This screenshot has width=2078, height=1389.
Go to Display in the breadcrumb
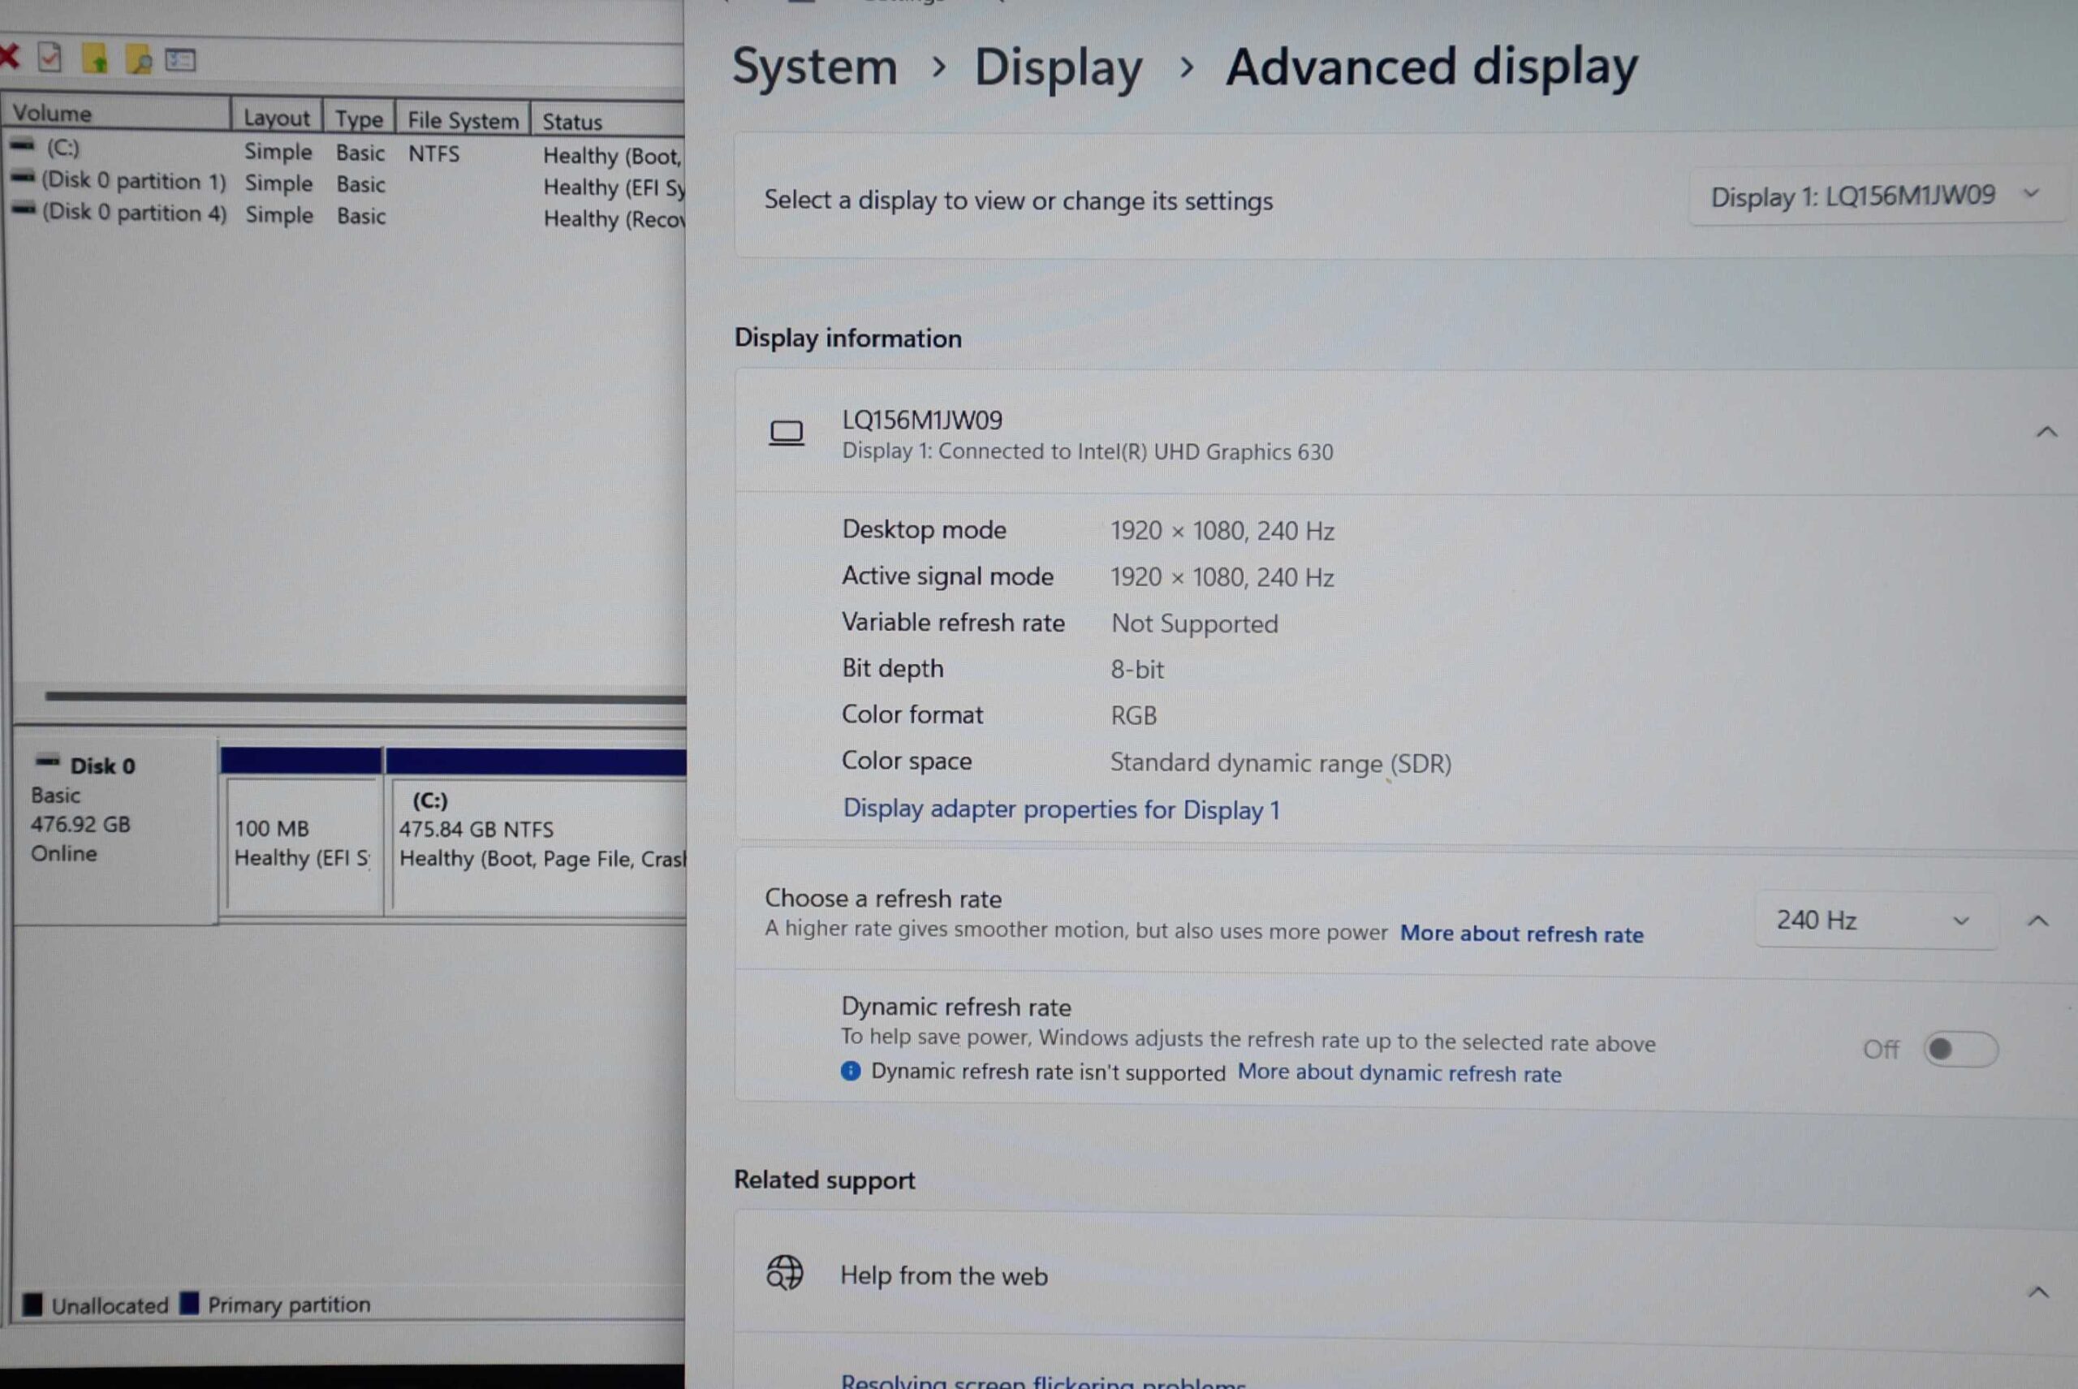pyautogui.click(x=1058, y=67)
